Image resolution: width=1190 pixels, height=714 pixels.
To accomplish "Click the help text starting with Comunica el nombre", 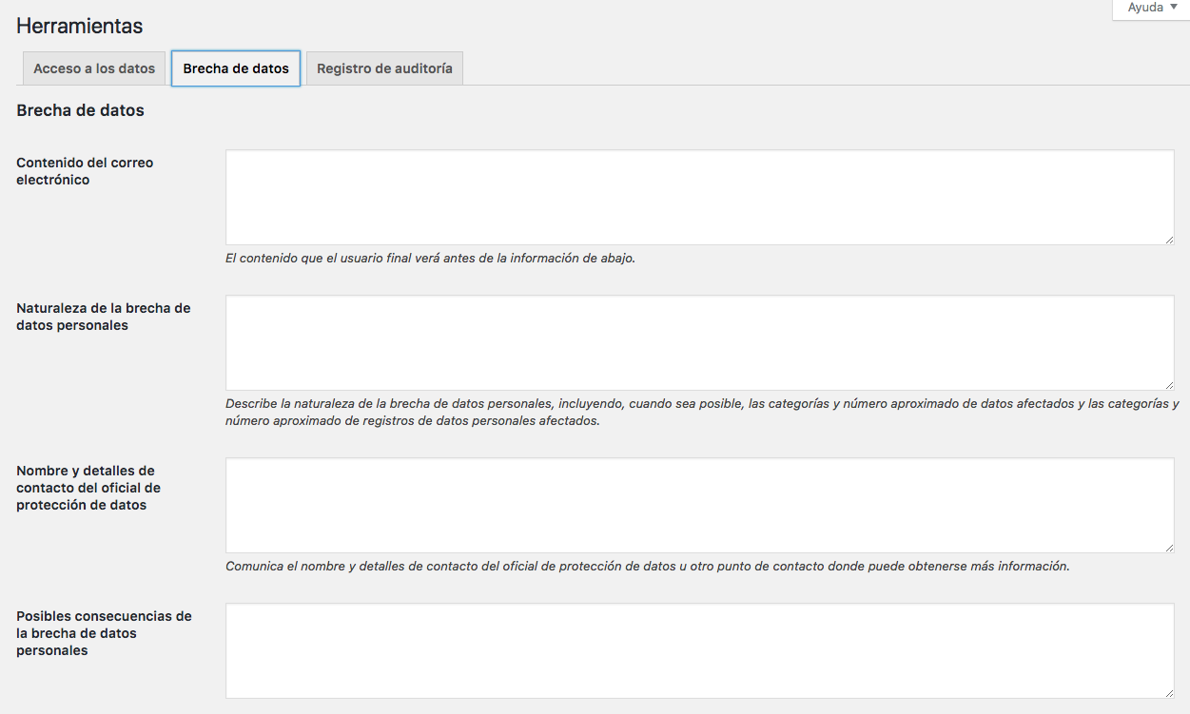I will click(647, 566).
